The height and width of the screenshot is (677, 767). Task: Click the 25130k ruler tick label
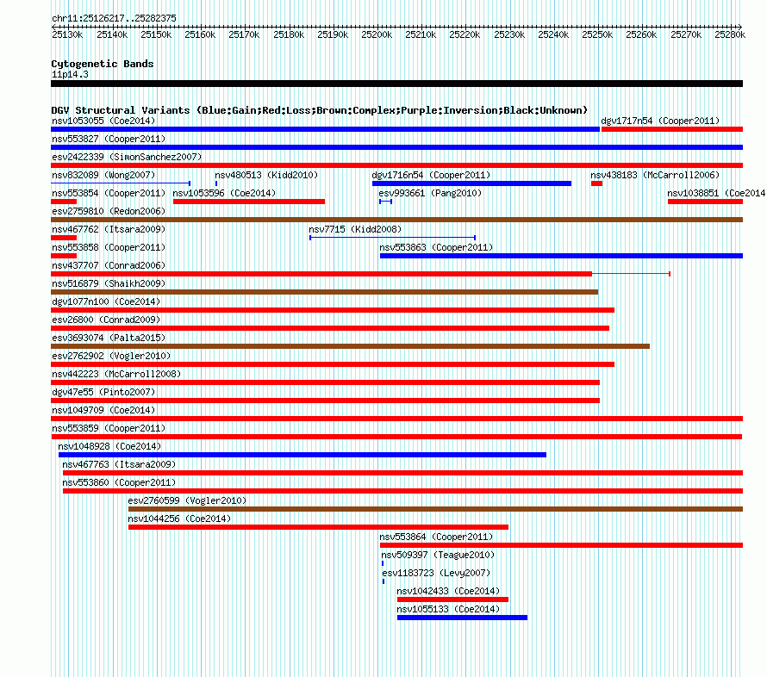pos(67,34)
